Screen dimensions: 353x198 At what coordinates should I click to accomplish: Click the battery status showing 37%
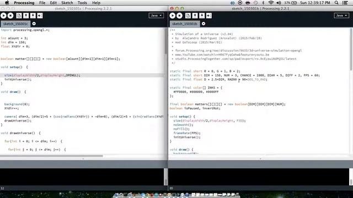pyautogui.click(x=290, y=3)
